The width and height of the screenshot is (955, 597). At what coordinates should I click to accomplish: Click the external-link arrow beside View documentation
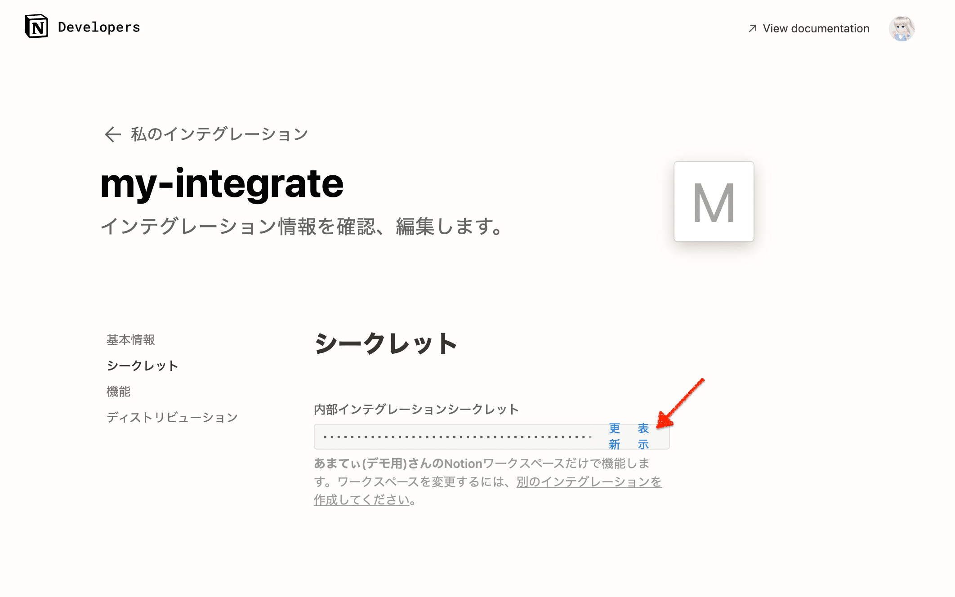[x=752, y=28]
